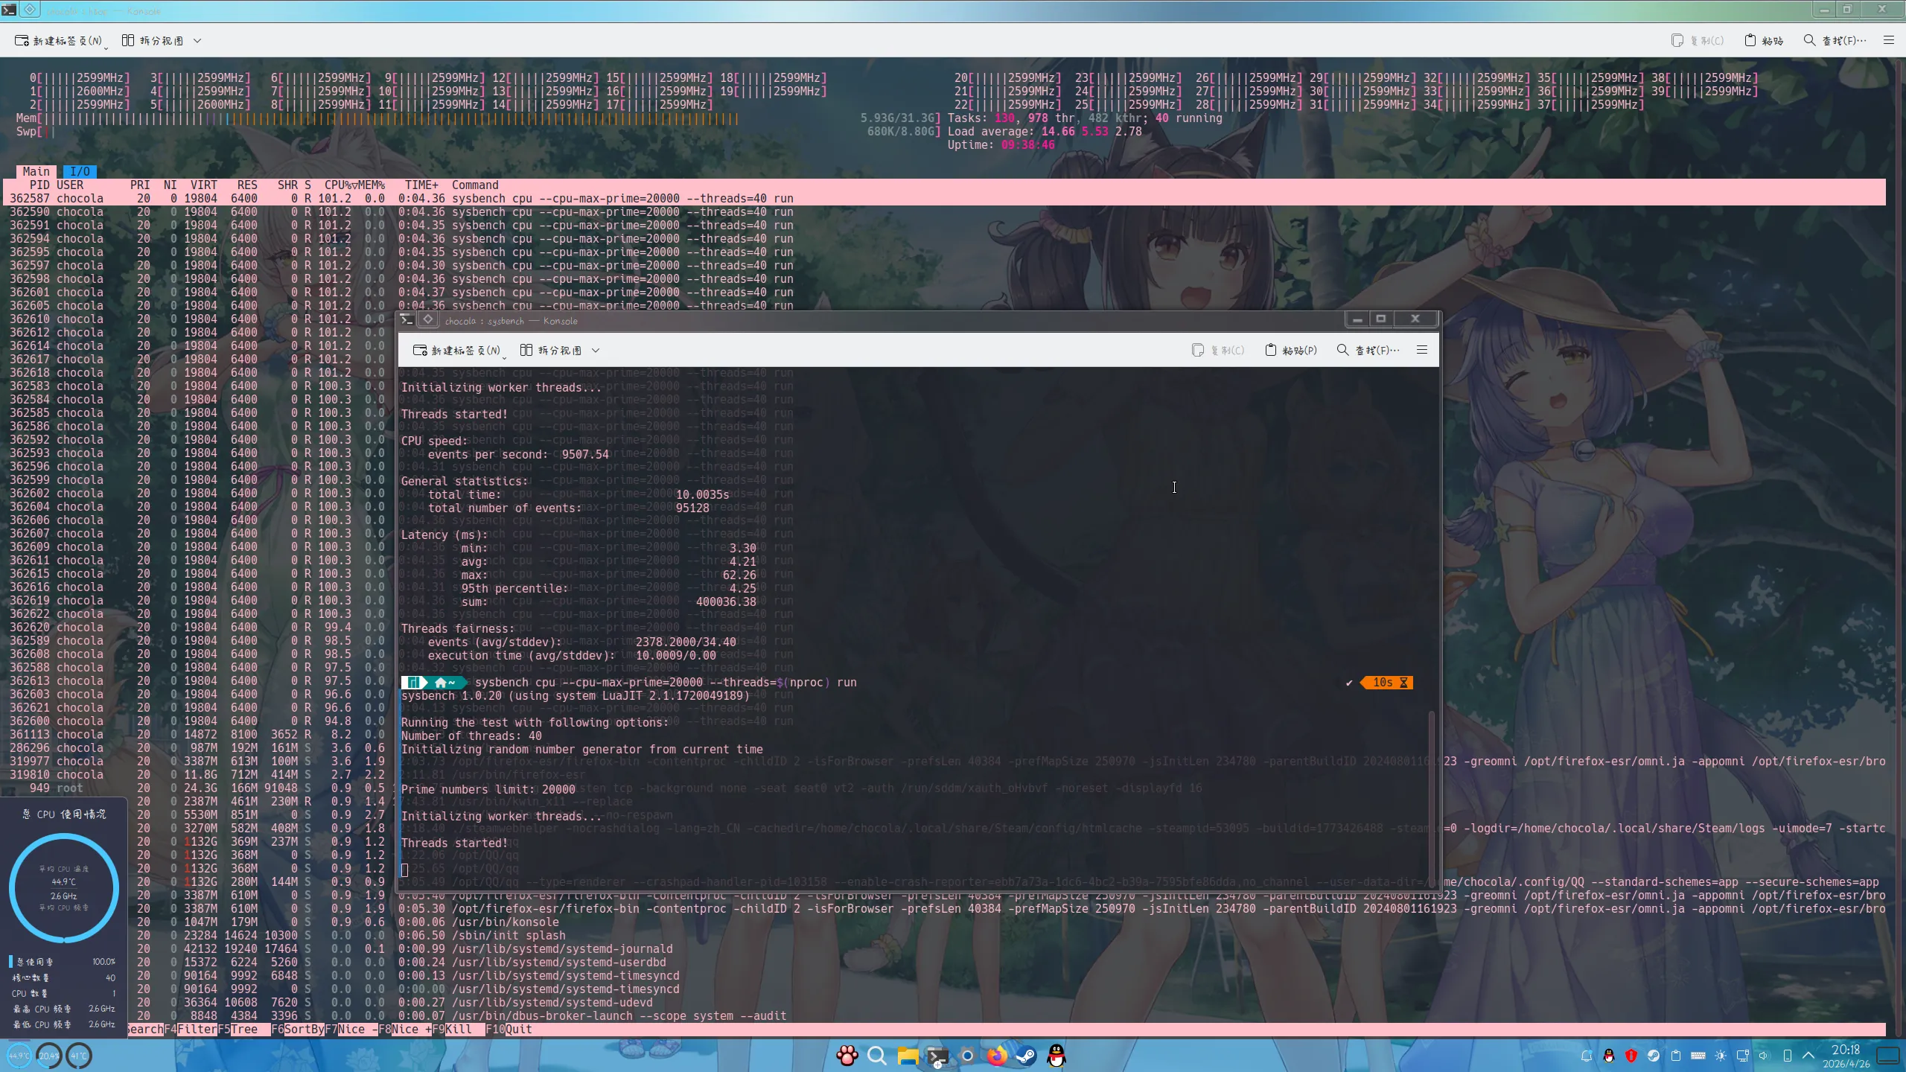Click the circular CPU usage gauge widget
Viewport: 1906px width, 1072px height.
[64, 888]
